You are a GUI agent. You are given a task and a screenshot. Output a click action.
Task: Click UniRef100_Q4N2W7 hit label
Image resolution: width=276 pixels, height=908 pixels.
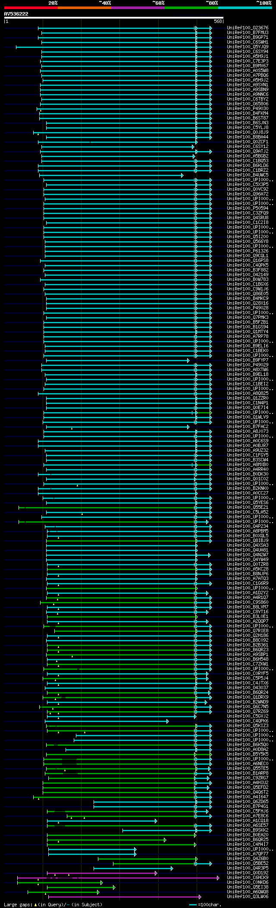(248, 555)
